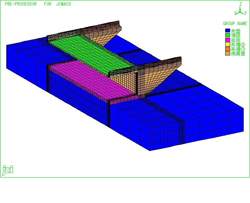Click the 'GROUP NAME' legend heading

point(235,24)
